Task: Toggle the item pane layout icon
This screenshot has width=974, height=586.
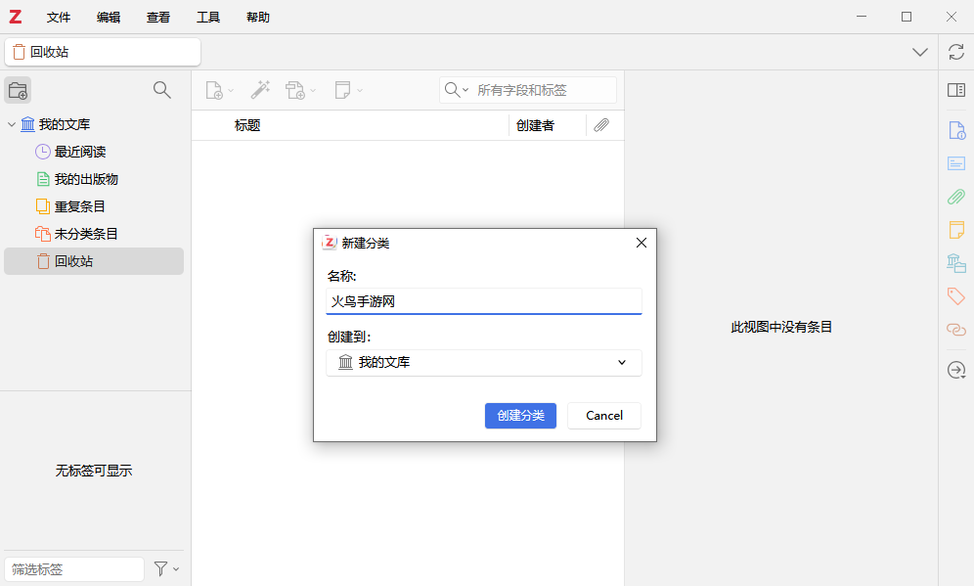Action: (956, 90)
